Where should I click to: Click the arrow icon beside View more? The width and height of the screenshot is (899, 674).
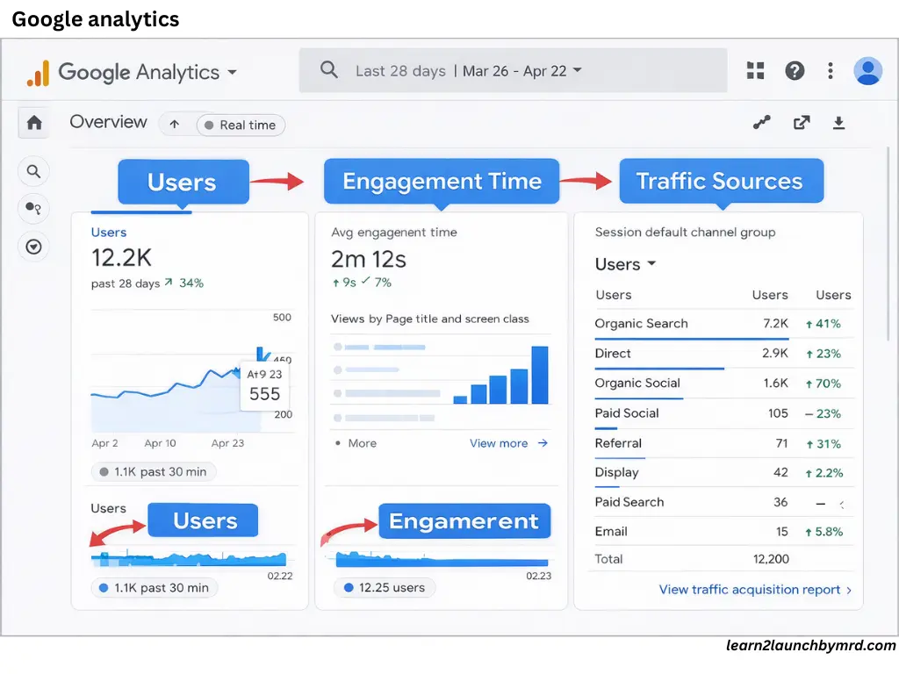(543, 443)
